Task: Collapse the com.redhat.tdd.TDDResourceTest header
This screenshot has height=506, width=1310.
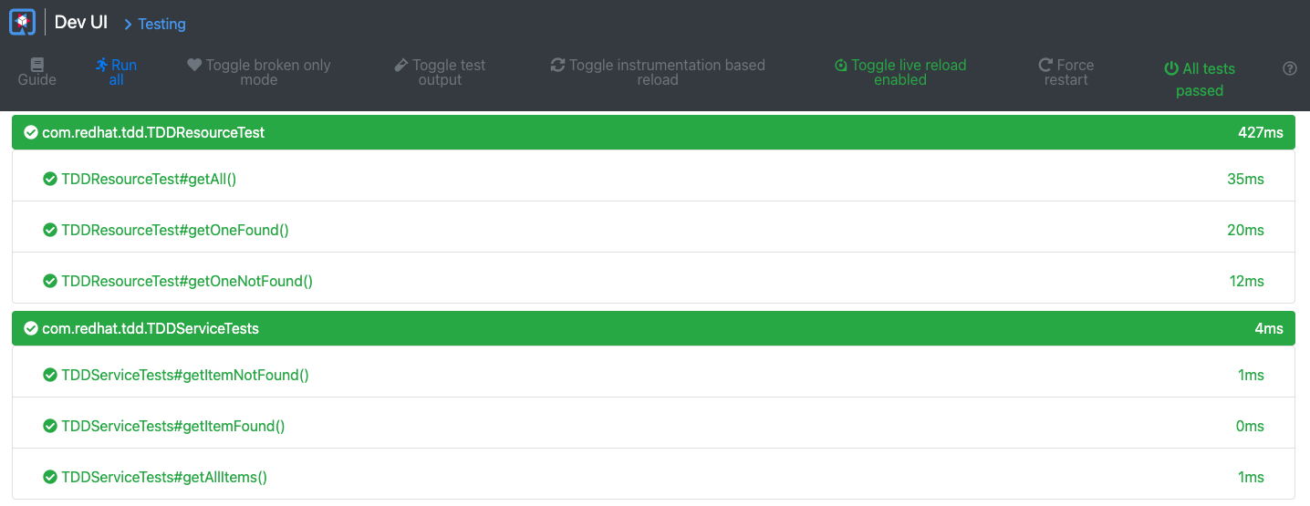Action: tap(653, 132)
